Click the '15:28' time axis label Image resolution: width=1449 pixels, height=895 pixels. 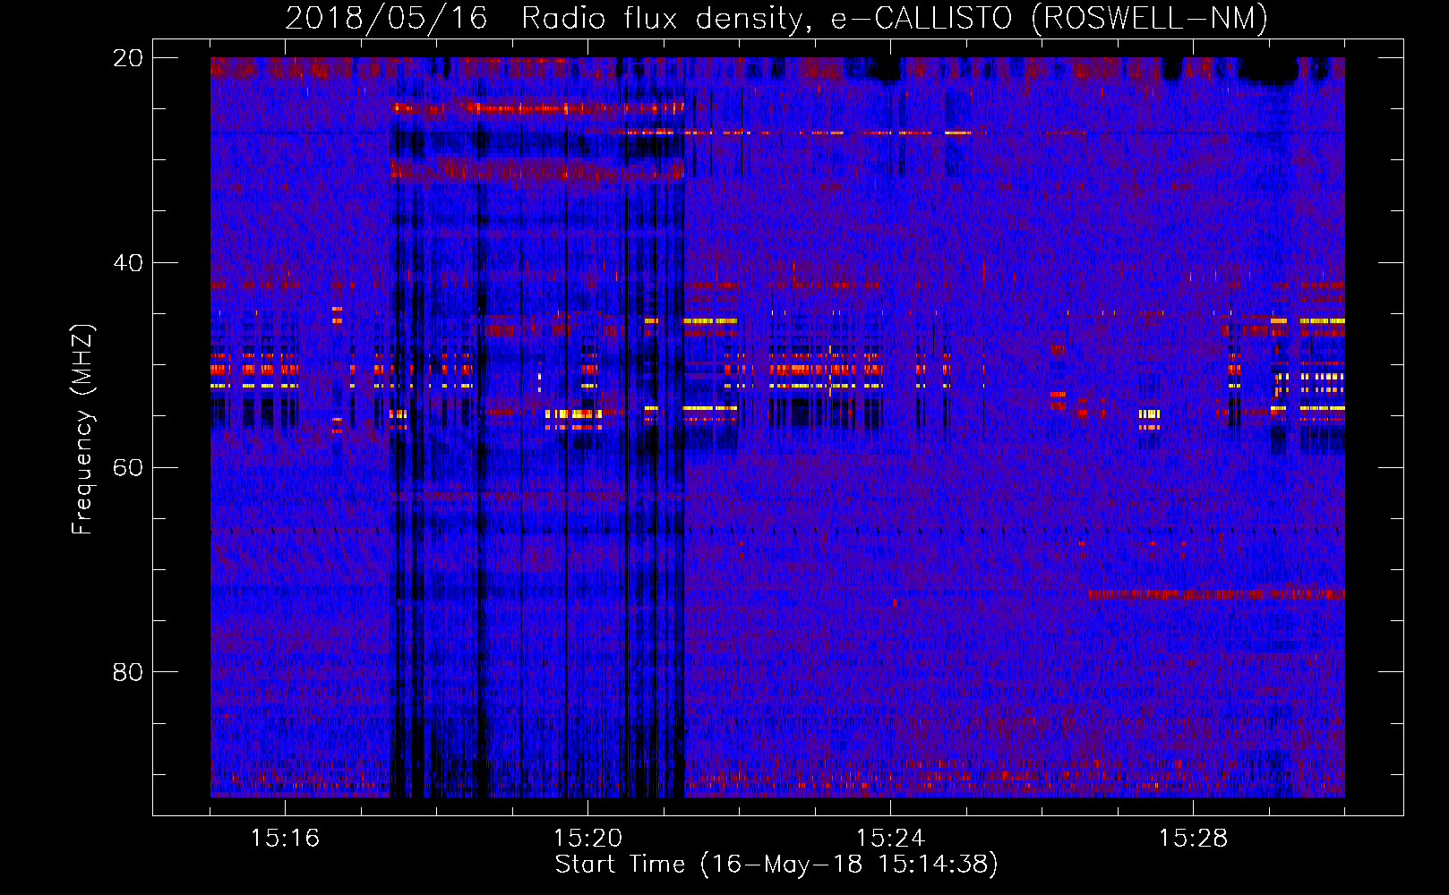point(1193,839)
